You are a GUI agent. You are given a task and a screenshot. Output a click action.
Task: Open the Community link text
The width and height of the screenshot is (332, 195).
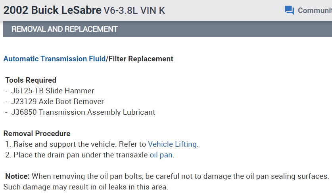(314, 10)
